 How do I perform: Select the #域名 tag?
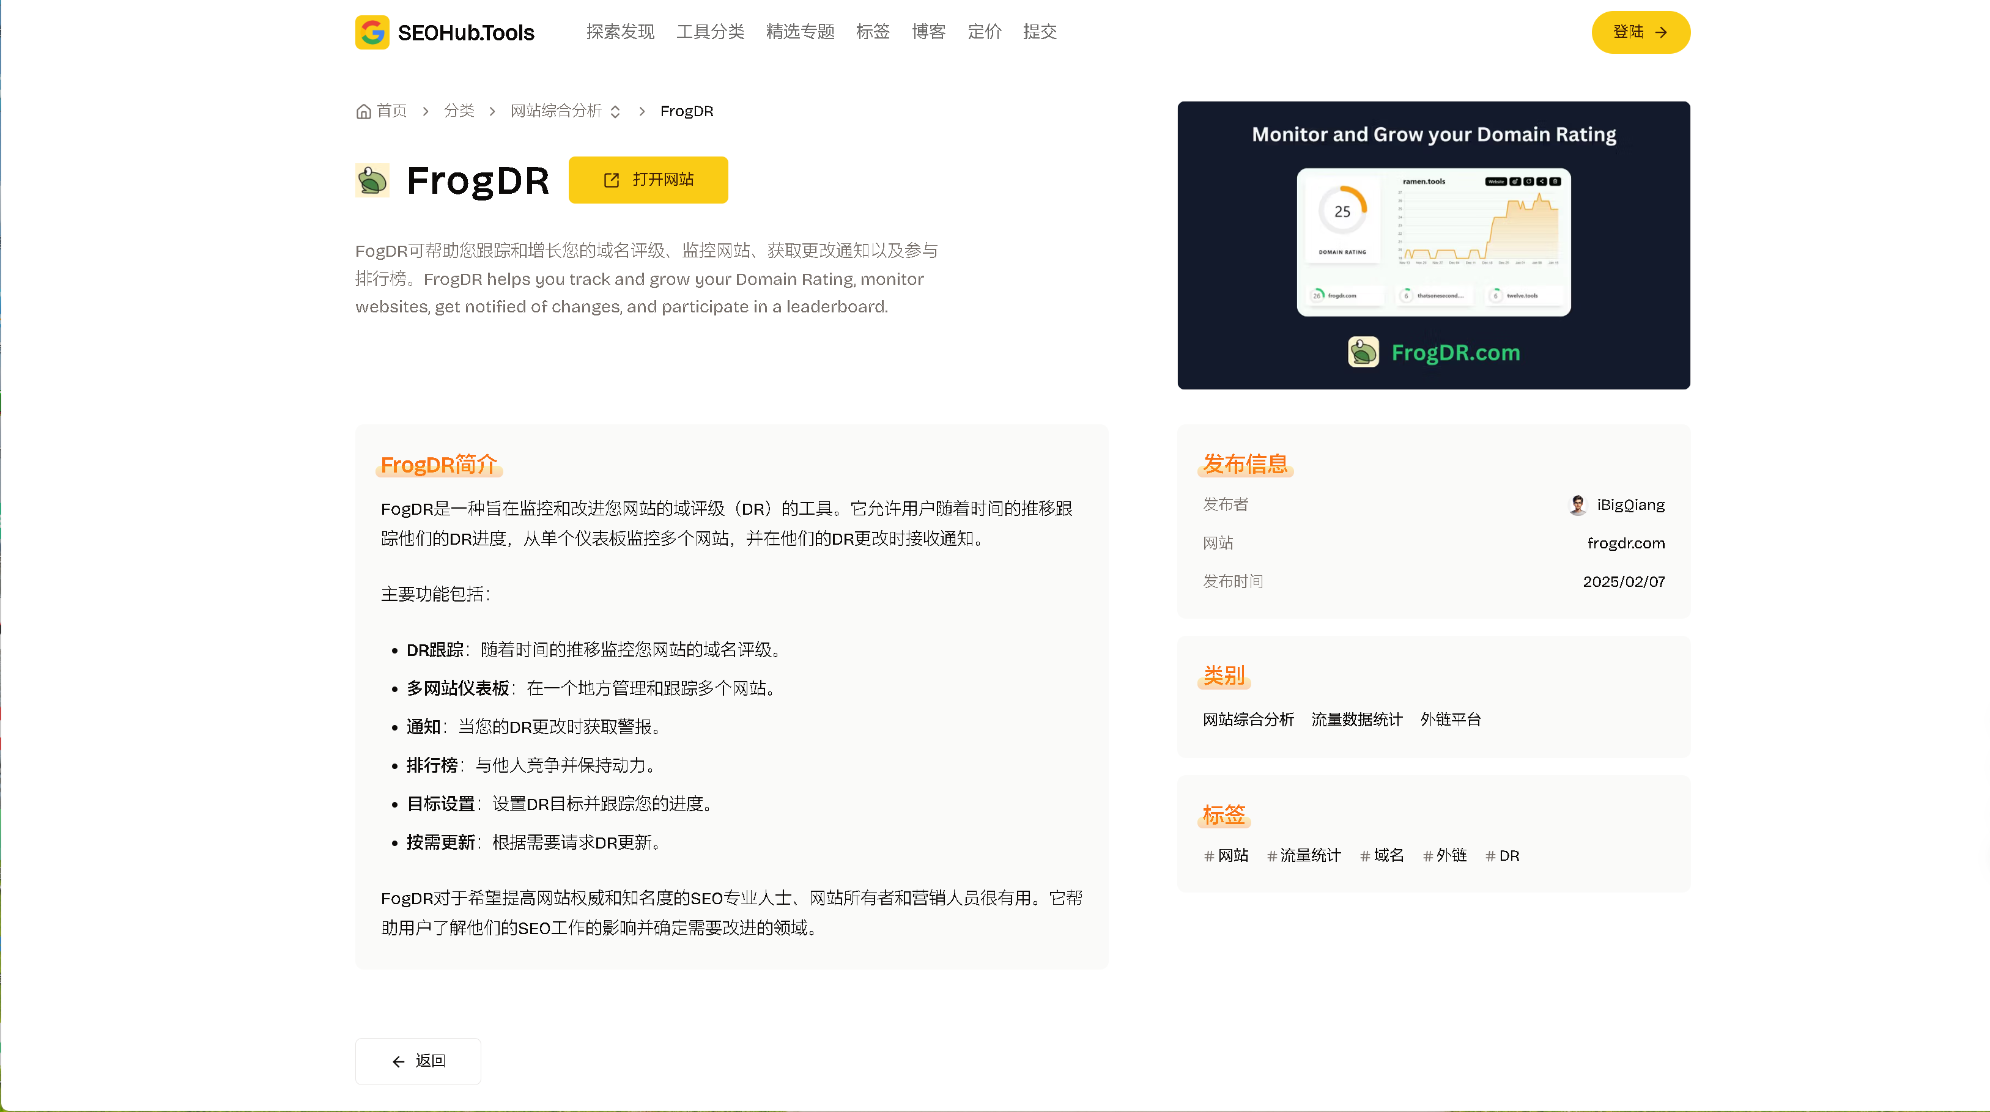point(1382,856)
